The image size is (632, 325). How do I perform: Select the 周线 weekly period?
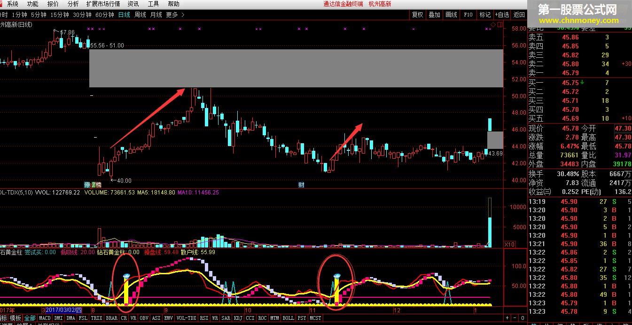(140, 15)
